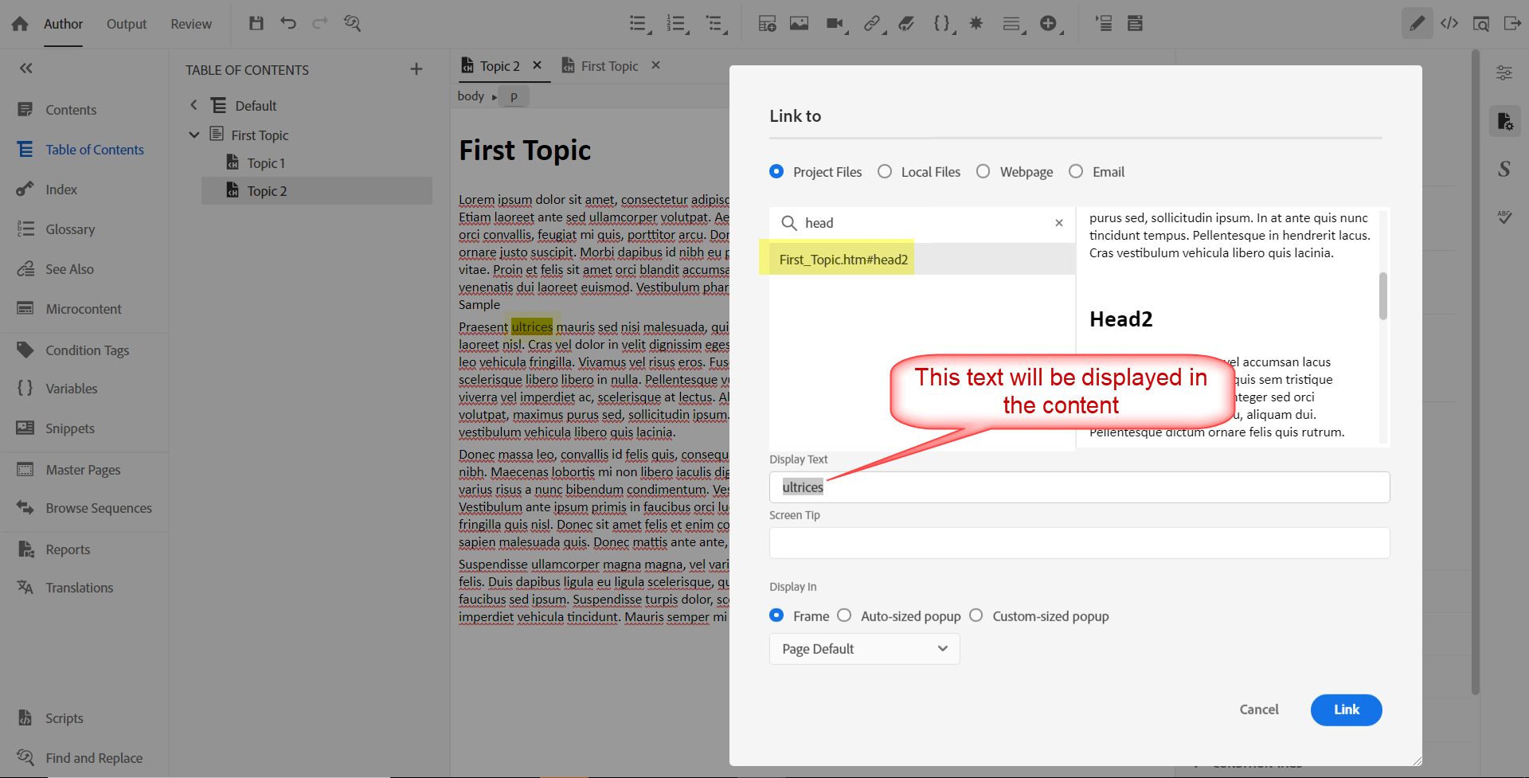This screenshot has height=778, width=1529.
Task: Click the Link button to confirm
Action: pyautogui.click(x=1345, y=710)
